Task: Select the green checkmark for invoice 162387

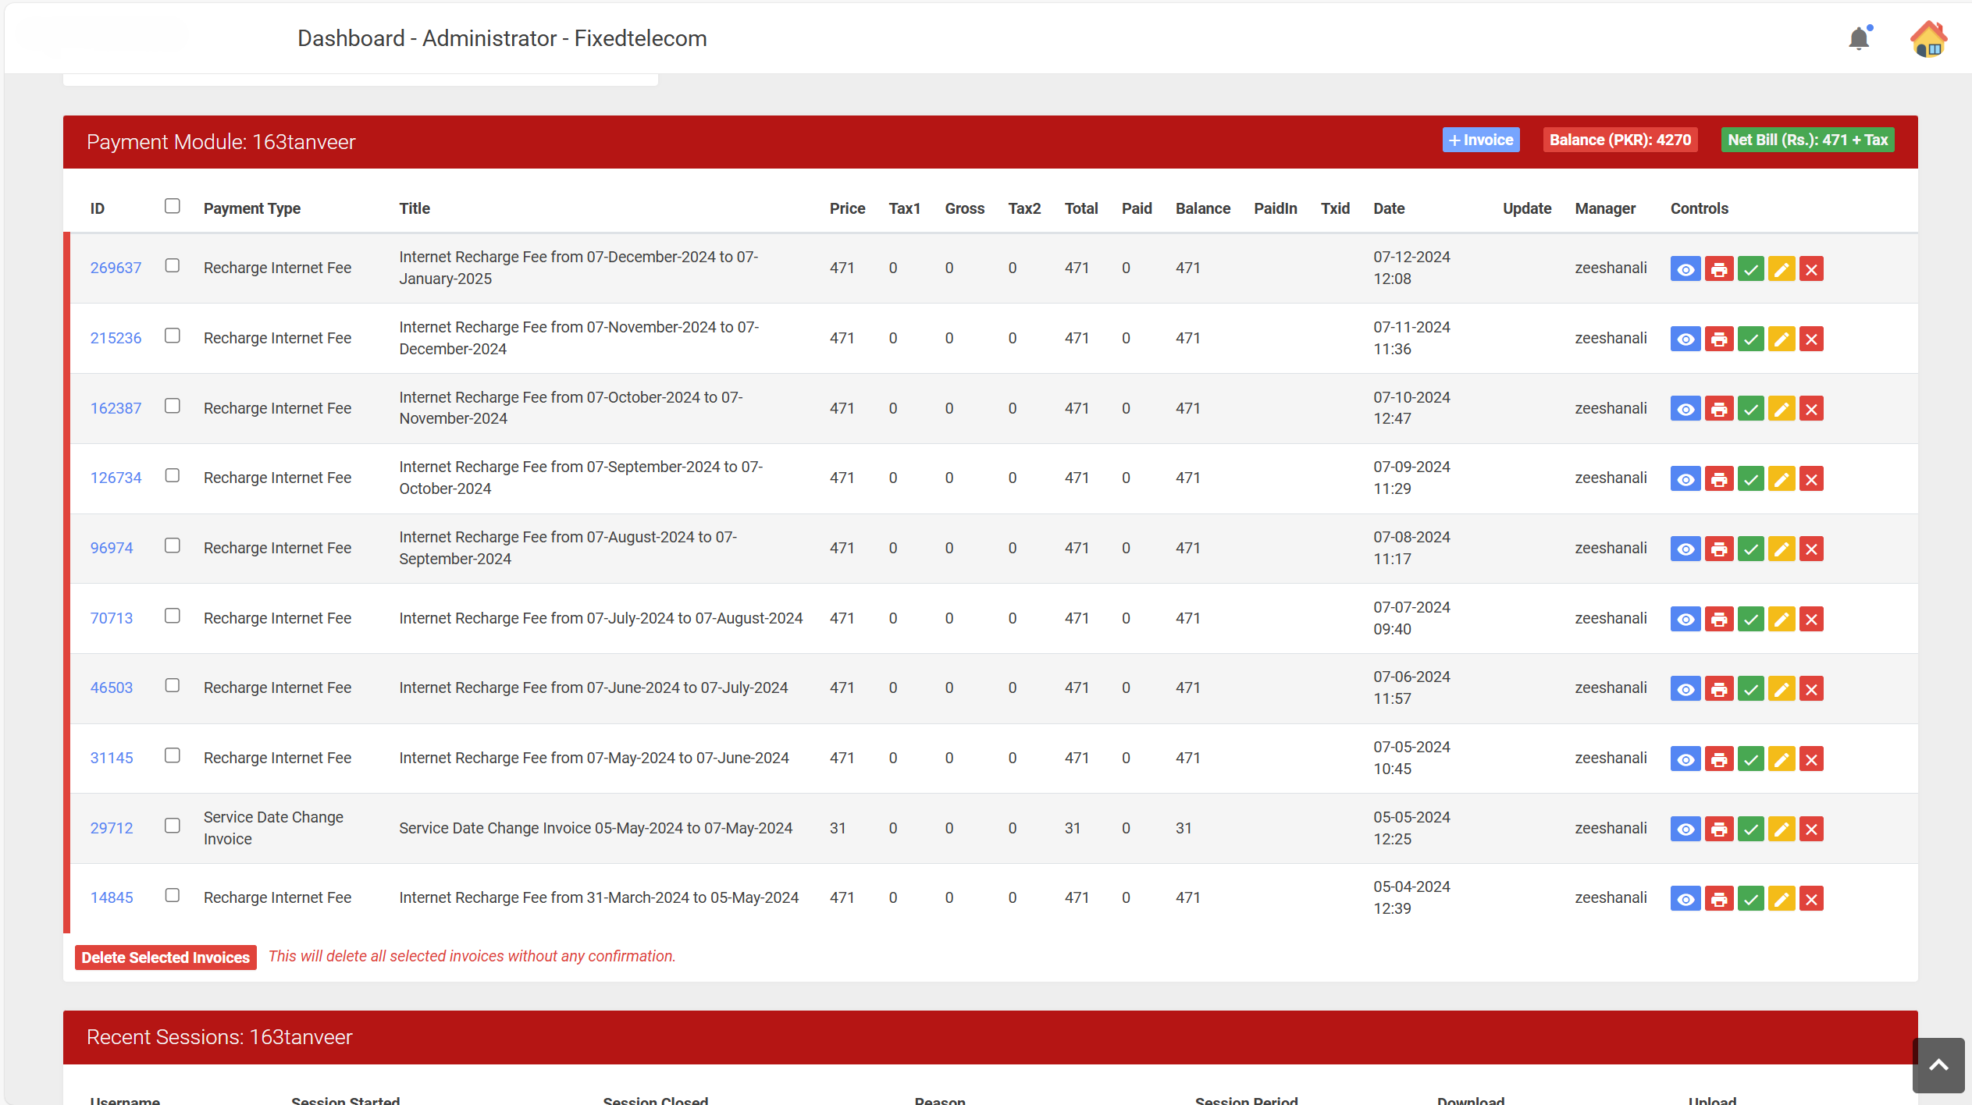Action: (1751, 408)
